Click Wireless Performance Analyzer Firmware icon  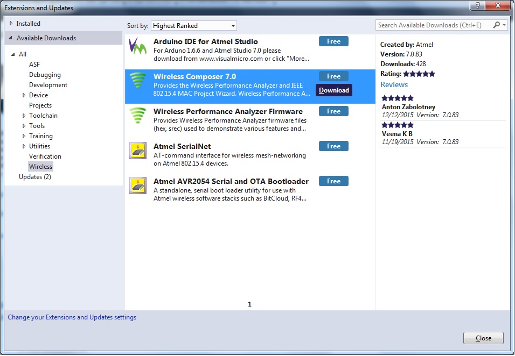[138, 116]
